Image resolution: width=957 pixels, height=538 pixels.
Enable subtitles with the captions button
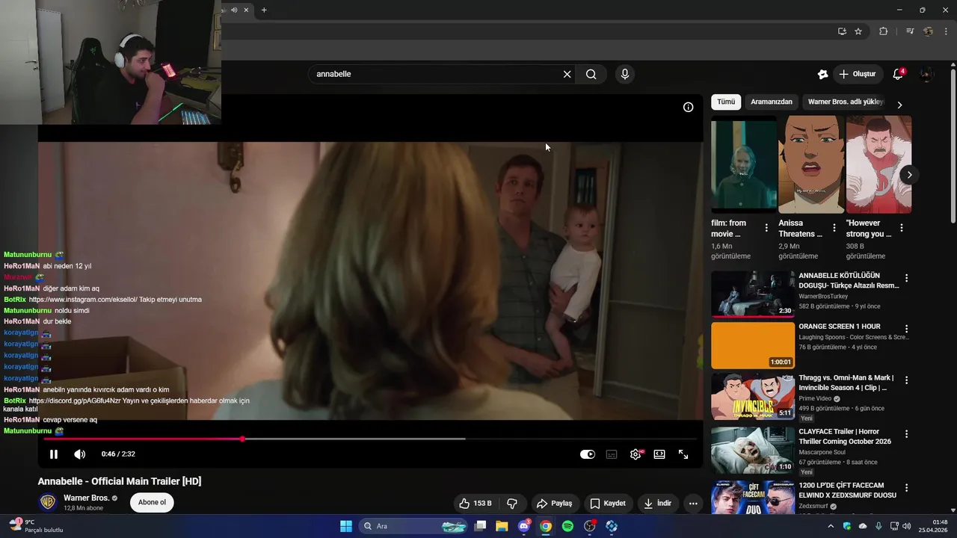612,454
